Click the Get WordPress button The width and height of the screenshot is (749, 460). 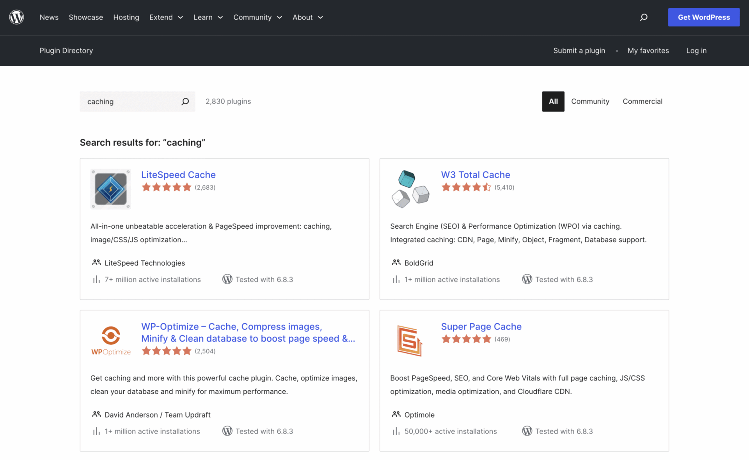click(703, 17)
